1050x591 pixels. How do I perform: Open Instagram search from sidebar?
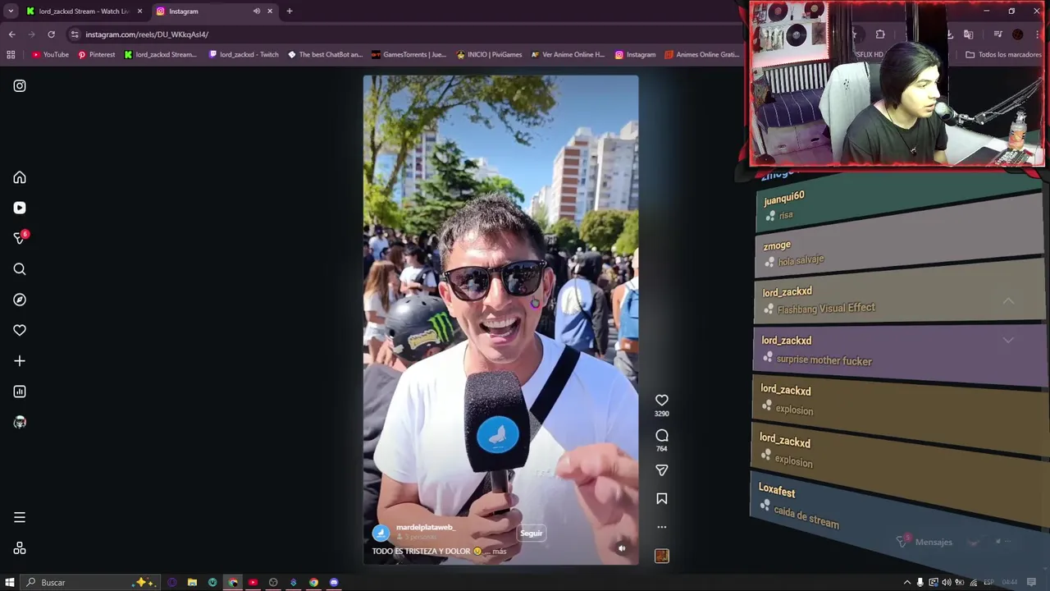(20, 269)
